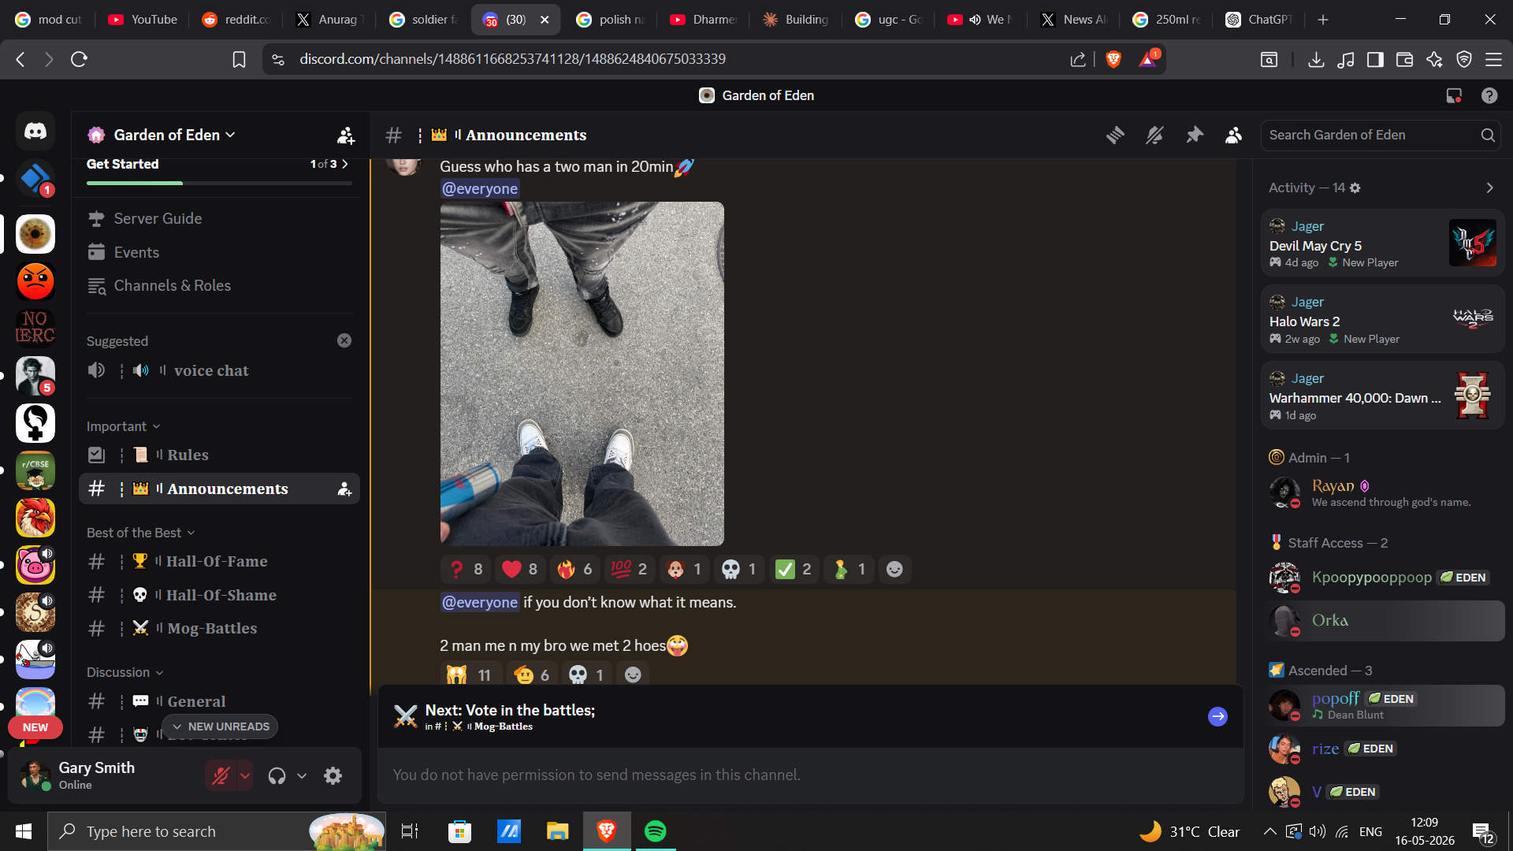The height and width of the screenshot is (851, 1513).
Task: Switch to ChatGPT browser tab
Action: tap(1259, 20)
